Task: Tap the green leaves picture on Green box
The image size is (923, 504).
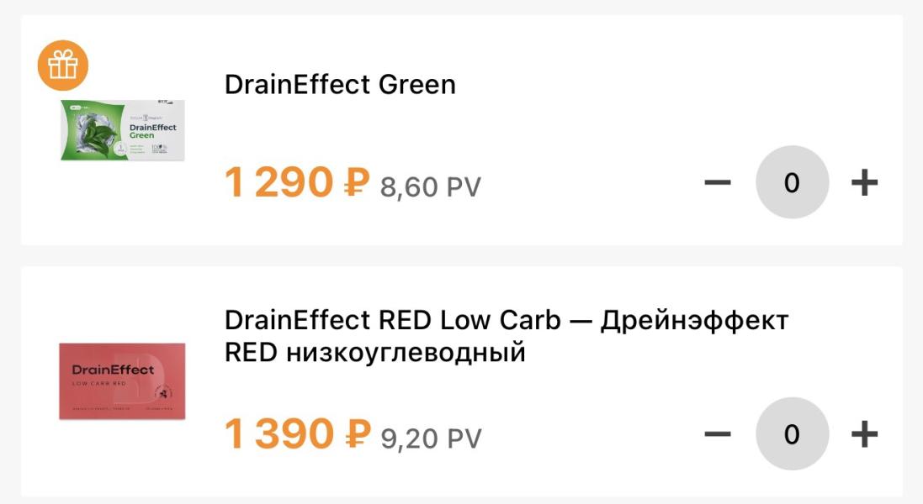Action: click(94, 133)
